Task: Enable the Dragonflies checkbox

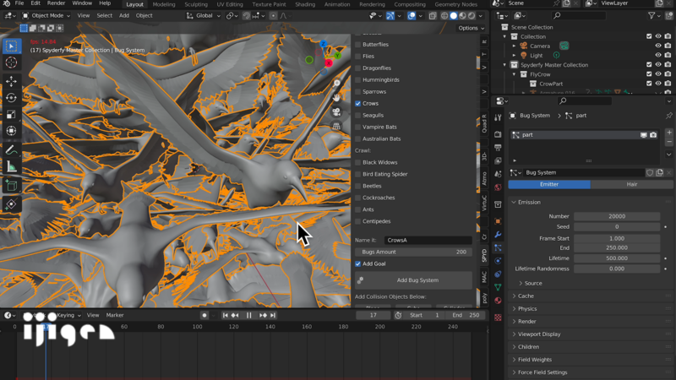Action: pos(357,68)
